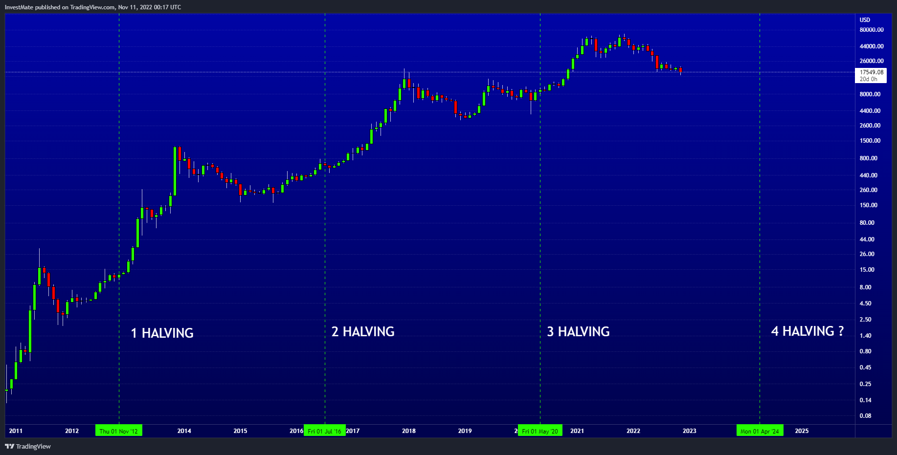
Task: Click the 2011 year label on time axis
Action: [x=16, y=431]
